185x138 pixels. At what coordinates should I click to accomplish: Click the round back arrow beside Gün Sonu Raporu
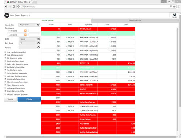point(7,16)
